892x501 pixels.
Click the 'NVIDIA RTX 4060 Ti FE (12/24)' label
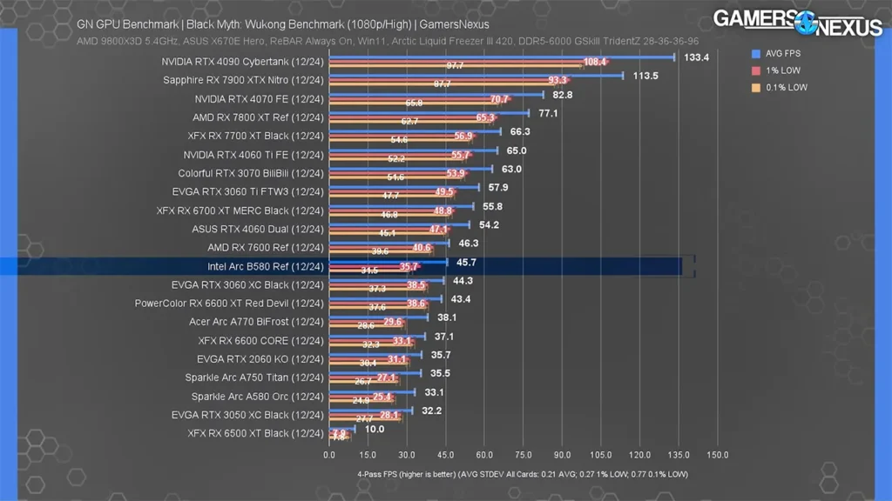253,155
